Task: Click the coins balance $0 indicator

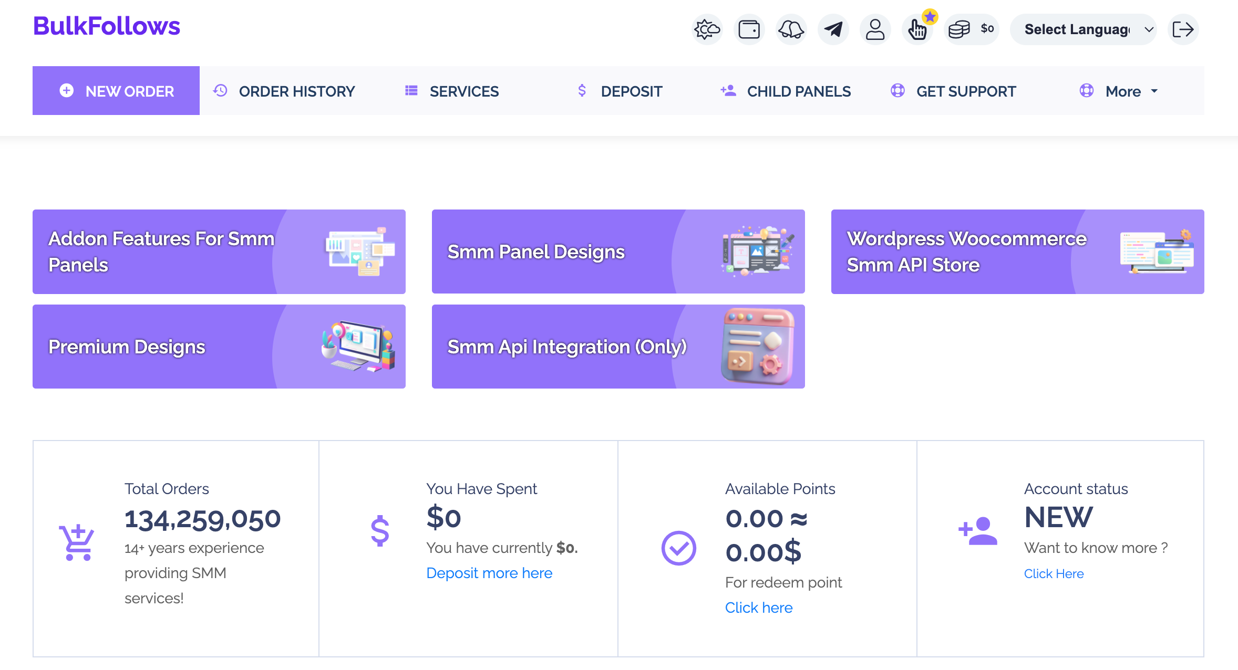Action: pos(971,29)
